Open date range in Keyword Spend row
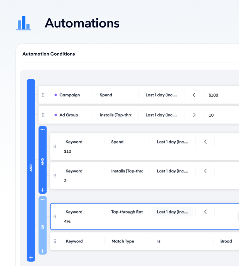Viewport: 239px width, 266px height. (173, 142)
